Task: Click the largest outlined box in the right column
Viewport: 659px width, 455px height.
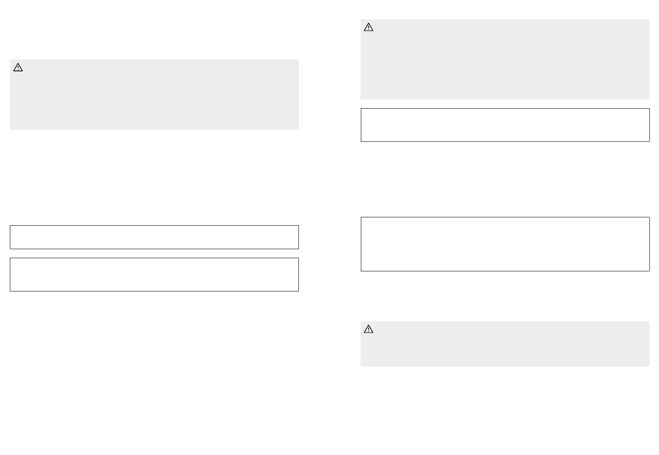Action: pos(505,244)
